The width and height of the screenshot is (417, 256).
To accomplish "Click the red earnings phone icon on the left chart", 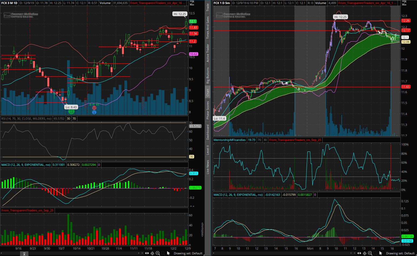I will (94, 107).
